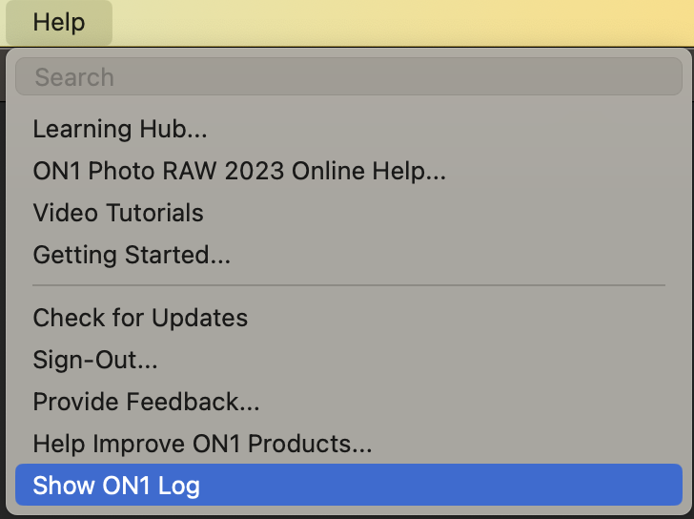Click the Help menu title

coord(59,22)
